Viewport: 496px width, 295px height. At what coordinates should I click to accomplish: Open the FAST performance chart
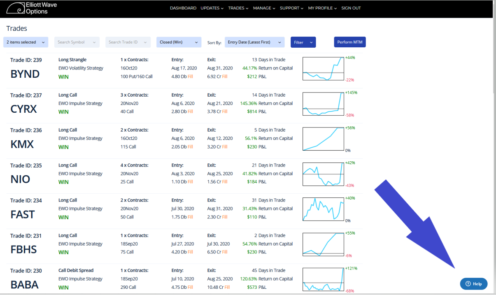tap(323, 209)
